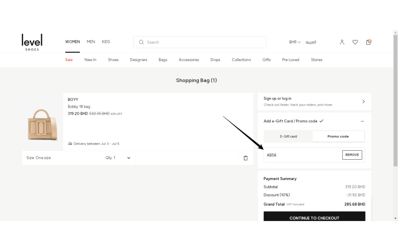The height and width of the screenshot is (251, 398).
Task: Open the wishlist heart icon
Action: (x=355, y=42)
